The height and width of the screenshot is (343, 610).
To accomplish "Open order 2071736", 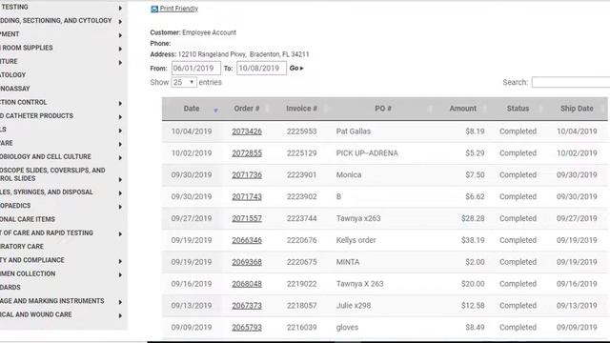I will coord(247,175).
